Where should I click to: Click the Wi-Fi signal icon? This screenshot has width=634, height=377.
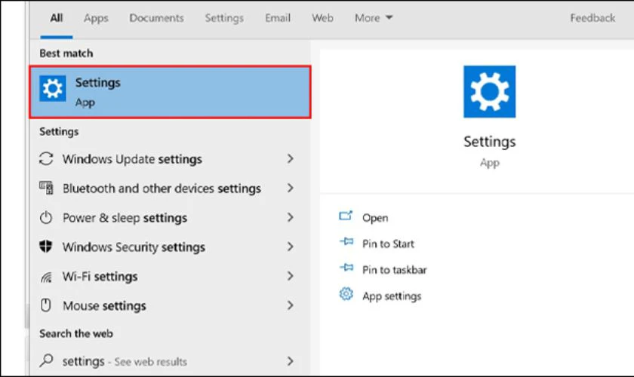[x=46, y=277]
